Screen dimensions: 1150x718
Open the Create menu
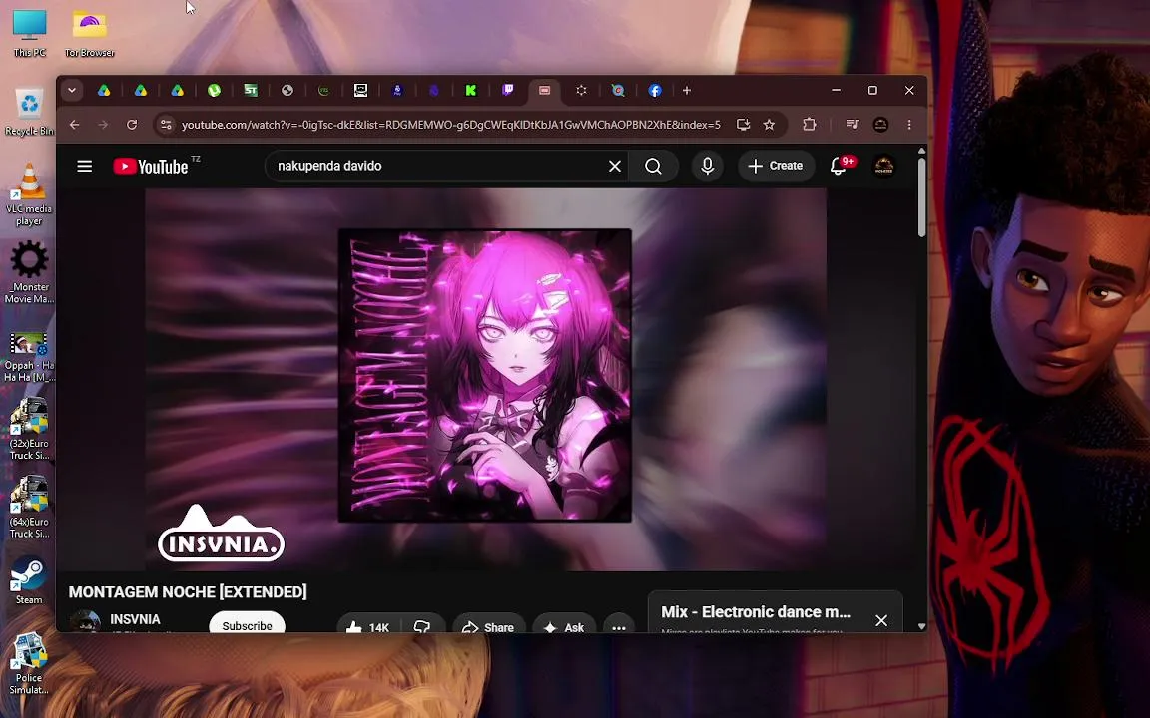click(x=776, y=166)
